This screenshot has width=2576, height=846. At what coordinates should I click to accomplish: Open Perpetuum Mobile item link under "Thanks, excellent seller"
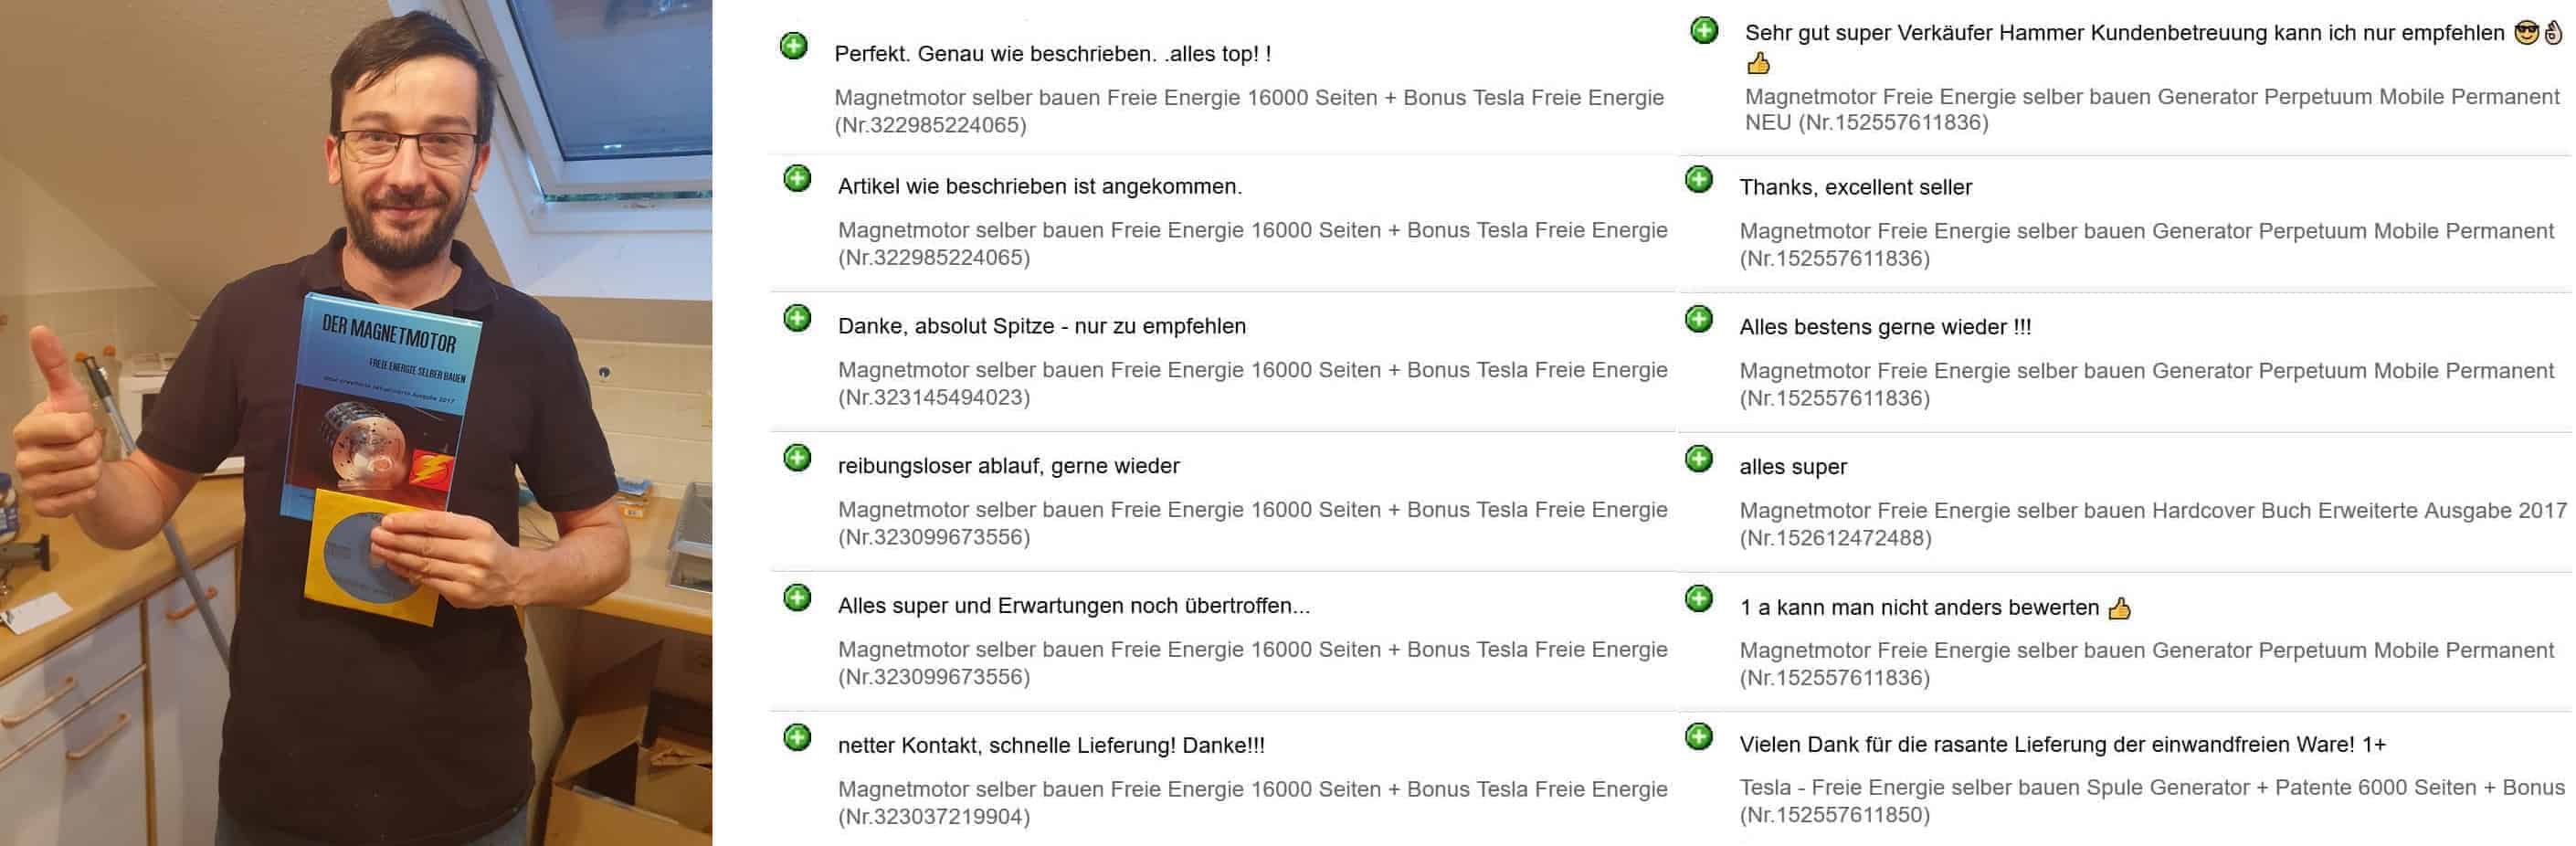pyautogui.click(x=2146, y=244)
